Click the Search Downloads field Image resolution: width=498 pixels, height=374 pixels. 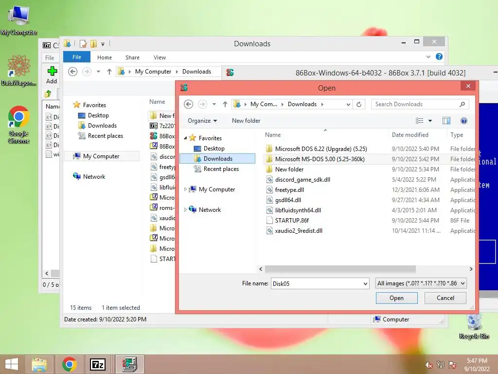(x=415, y=104)
